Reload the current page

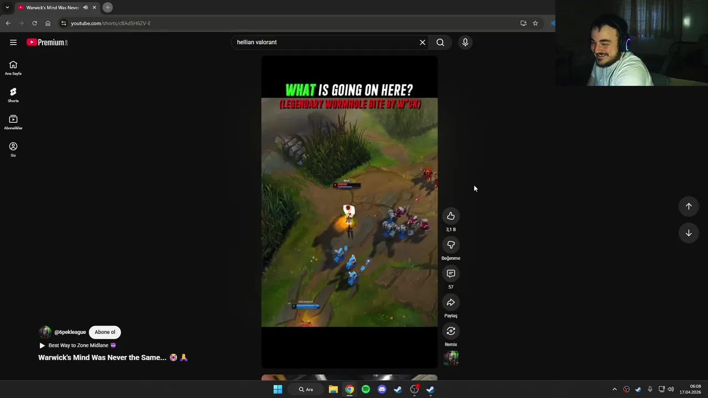point(34,23)
